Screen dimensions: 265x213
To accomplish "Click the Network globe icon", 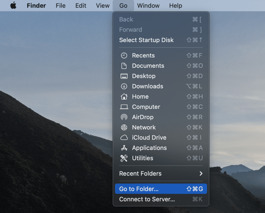I will coord(124,127).
